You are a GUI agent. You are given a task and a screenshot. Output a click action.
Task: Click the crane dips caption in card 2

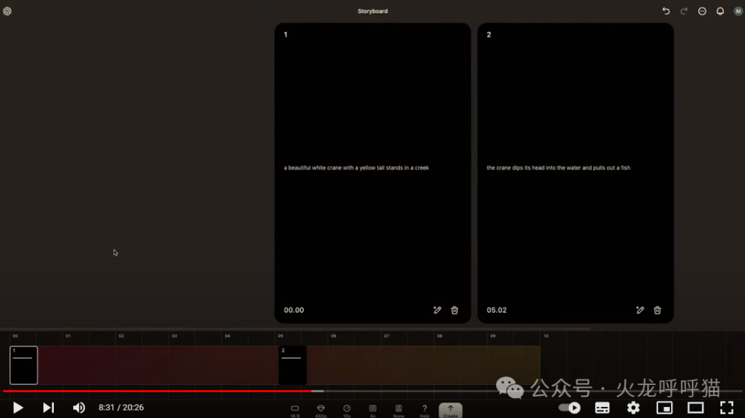pyautogui.click(x=558, y=167)
